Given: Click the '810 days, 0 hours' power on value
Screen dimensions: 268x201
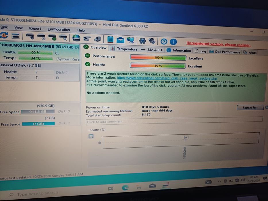Looking at the screenshot, I should tap(155, 107).
